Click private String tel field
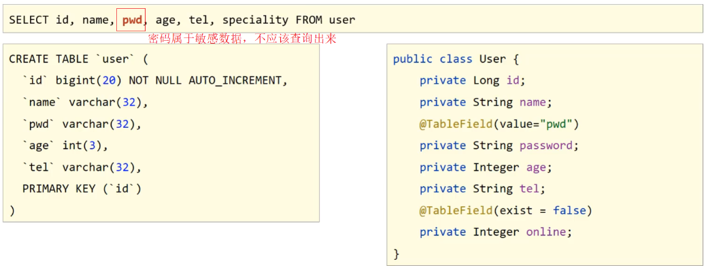704x266 pixels. pos(483,188)
